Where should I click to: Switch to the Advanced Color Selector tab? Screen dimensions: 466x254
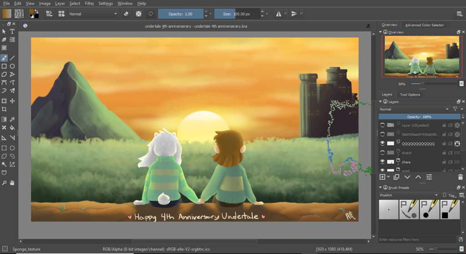(x=424, y=25)
